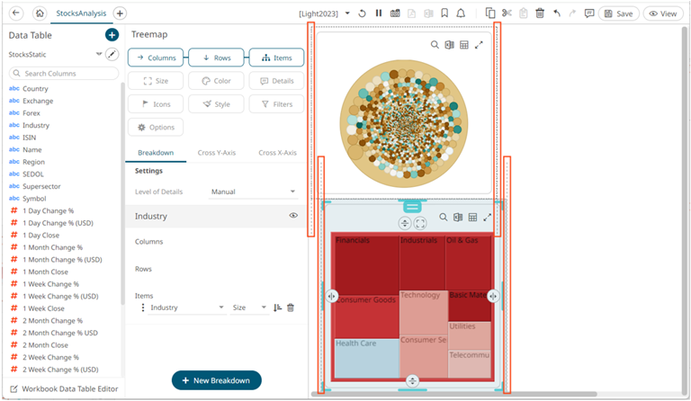This screenshot has width=691, height=401.
Task: Click the bookmark icon in top toolbar
Action: (444, 13)
